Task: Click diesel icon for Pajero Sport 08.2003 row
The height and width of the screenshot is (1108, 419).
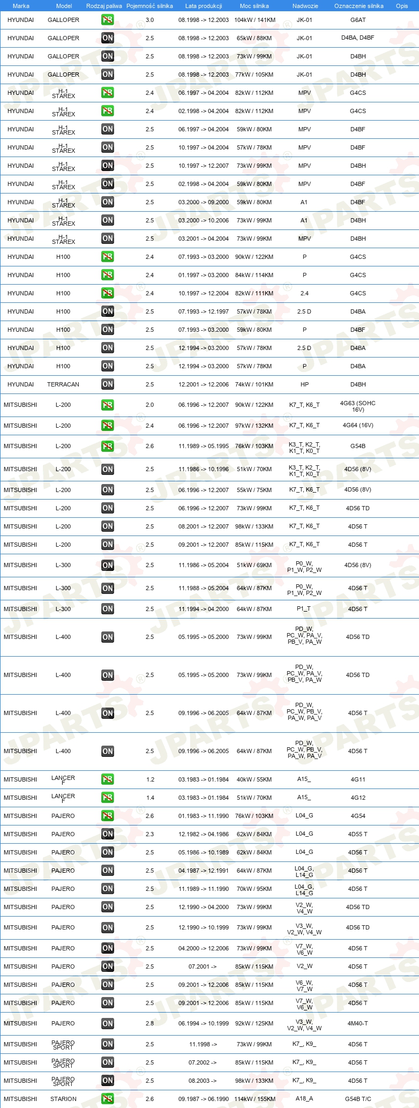Action: 108,1081
